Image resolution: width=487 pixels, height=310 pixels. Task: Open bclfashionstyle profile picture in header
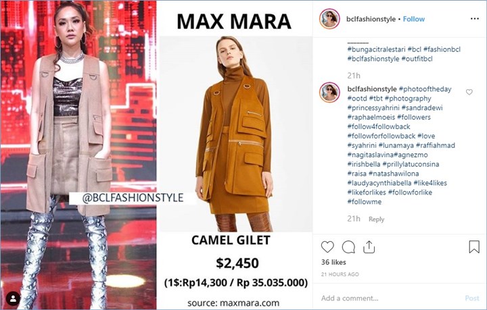point(329,19)
